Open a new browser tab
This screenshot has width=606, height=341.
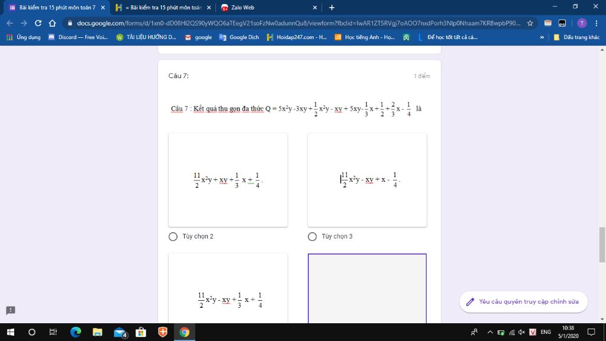point(331,7)
